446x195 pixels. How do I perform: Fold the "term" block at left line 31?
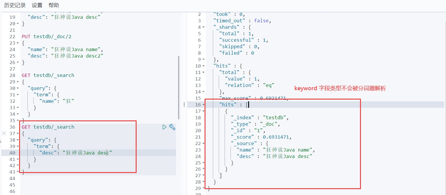coord(18,95)
